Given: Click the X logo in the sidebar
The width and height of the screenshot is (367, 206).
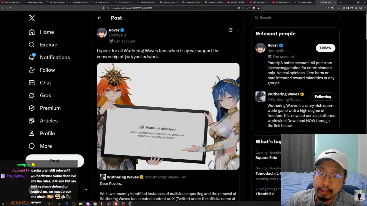Looking at the screenshot, I should 32,18.
